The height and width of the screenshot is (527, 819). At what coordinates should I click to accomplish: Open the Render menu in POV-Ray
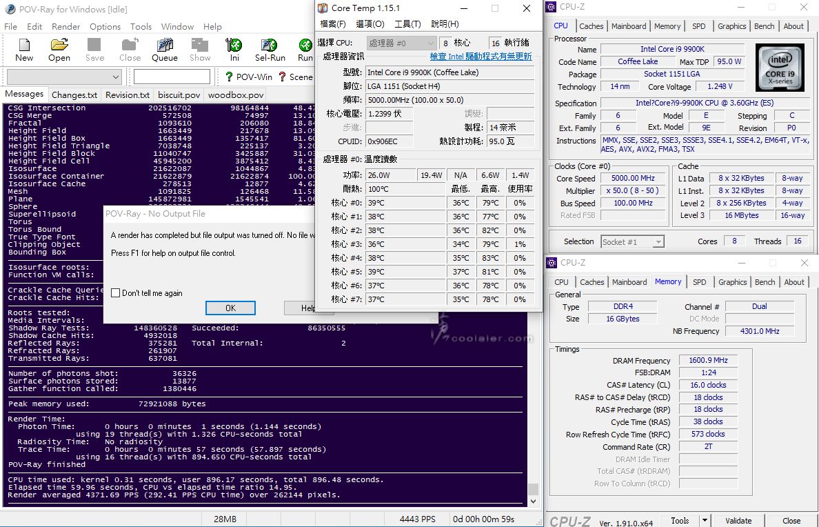point(65,27)
